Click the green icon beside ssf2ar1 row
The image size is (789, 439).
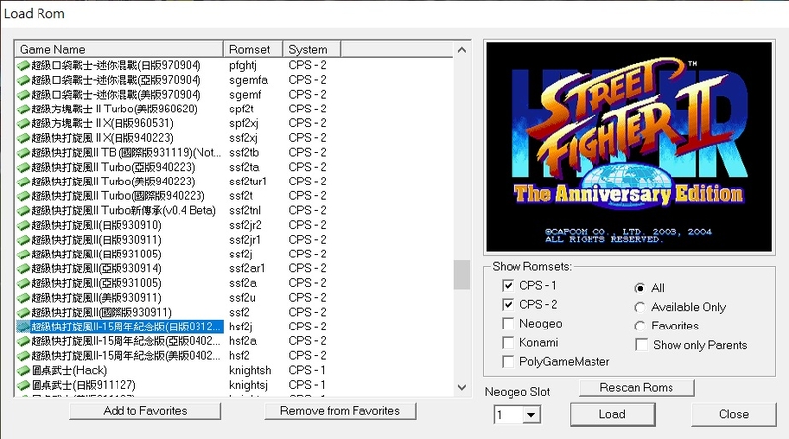(23, 269)
